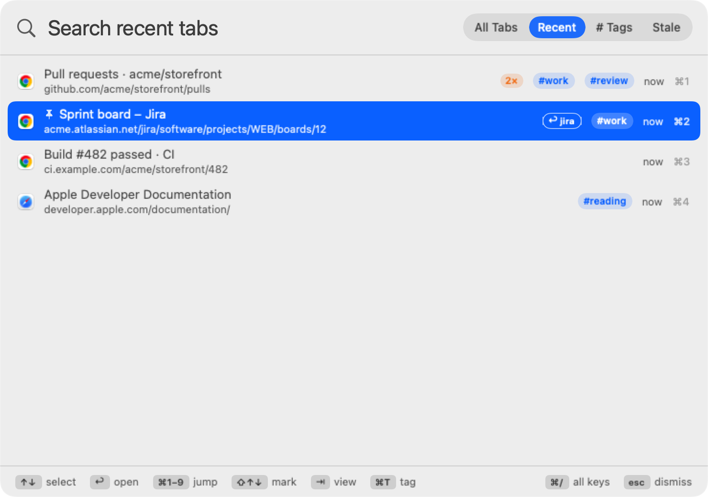The image size is (708, 497).
Task: Click the 2x duplicate badge
Action: 511,81
